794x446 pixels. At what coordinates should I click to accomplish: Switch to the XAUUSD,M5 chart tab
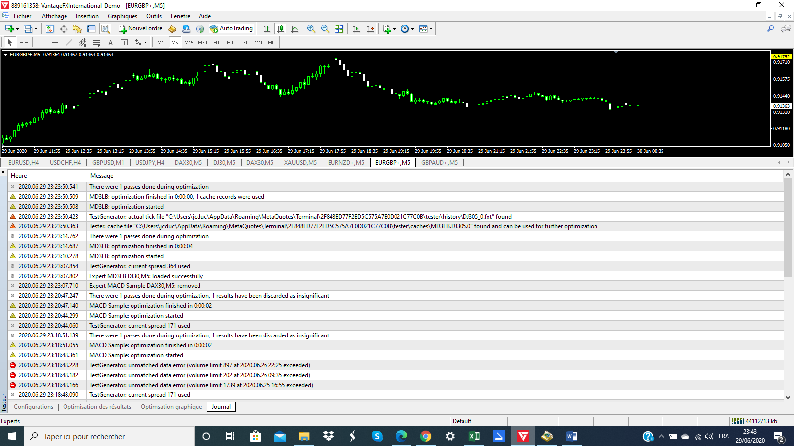point(300,163)
